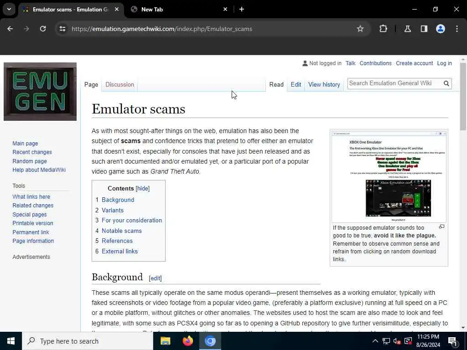The height and width of the screenshot is (350, 467).
Task: Select the Read tab
Action: 276,84
